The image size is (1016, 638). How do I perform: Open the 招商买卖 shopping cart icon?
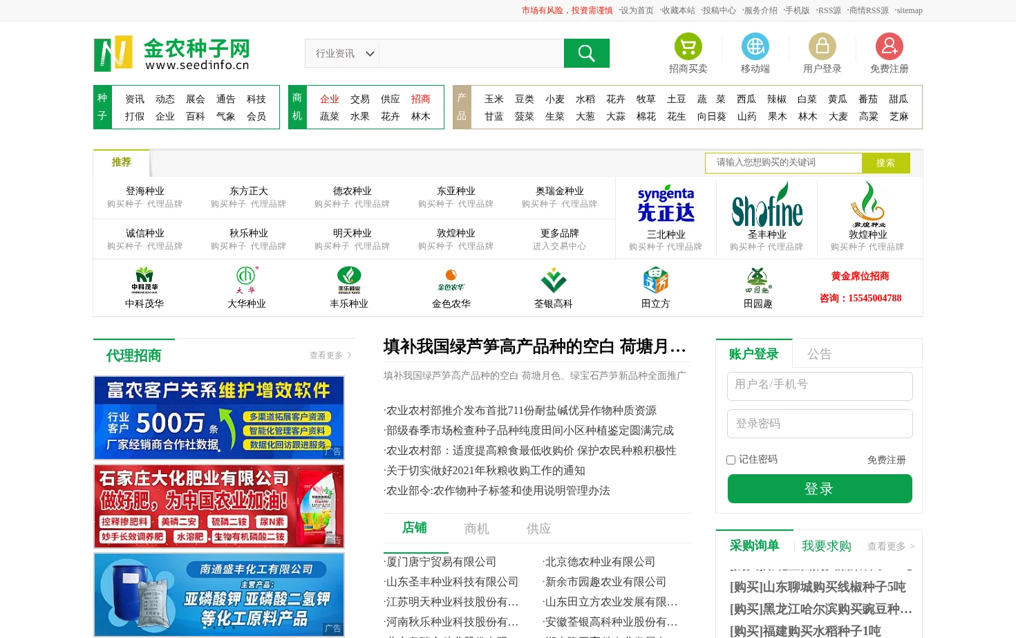click(x=688, y=46)
